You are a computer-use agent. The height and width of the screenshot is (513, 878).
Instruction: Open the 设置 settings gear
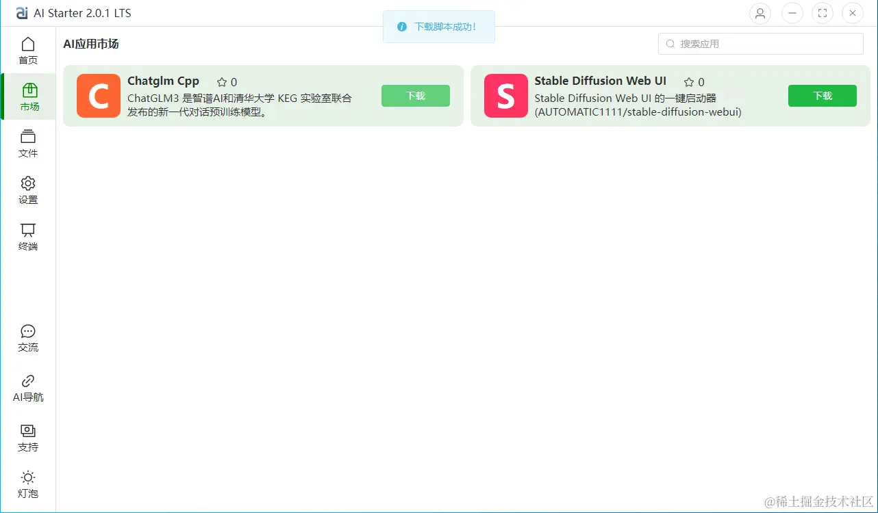tap(28, 190)
